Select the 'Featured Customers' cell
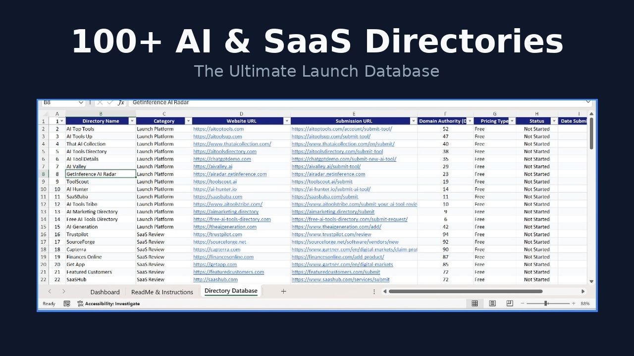634x356 pixels. (x=101, y=272)
